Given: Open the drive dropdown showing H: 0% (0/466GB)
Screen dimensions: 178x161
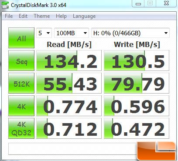Looking at the screenshot, I should point(130,33).
